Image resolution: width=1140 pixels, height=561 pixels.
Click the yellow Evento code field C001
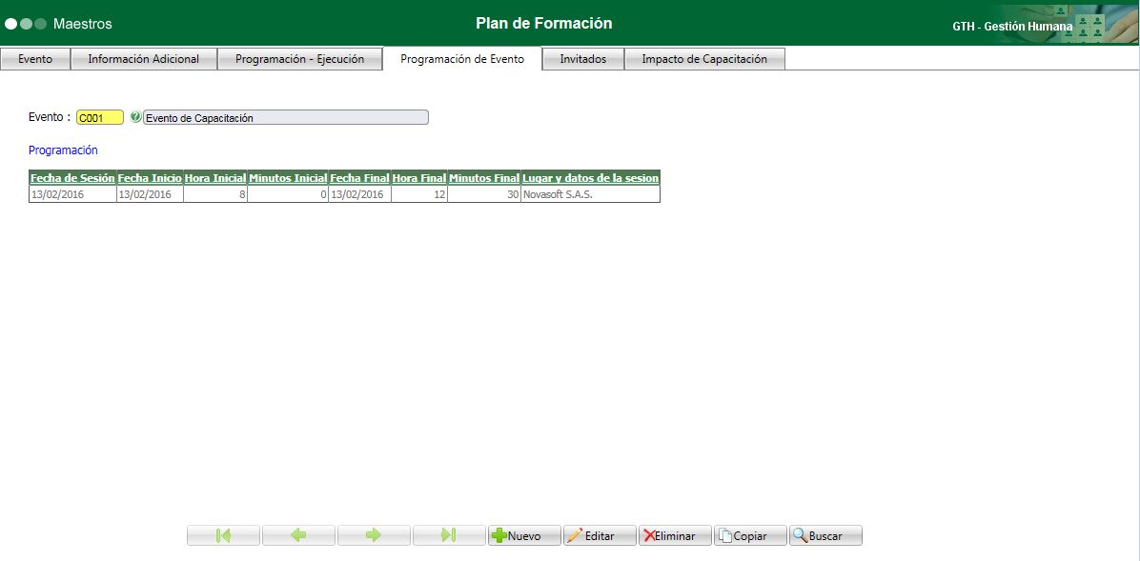pos(100,118)
